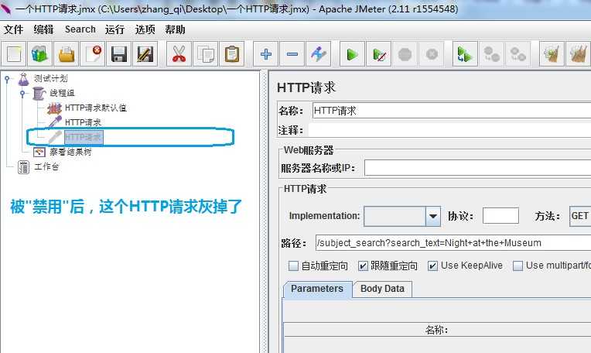Viewport: 591px width, 353px height.
Task: Click the Copy toolbar icon
Action: click(x=206, y=54)
